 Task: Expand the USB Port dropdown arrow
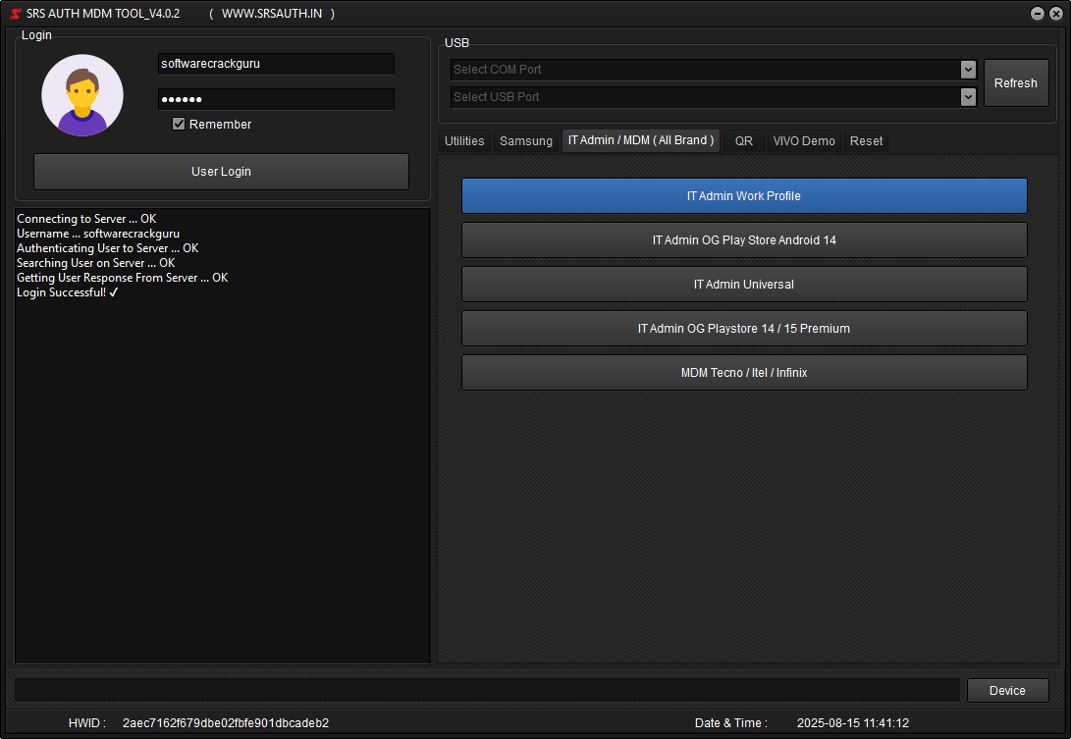[968, 97]
